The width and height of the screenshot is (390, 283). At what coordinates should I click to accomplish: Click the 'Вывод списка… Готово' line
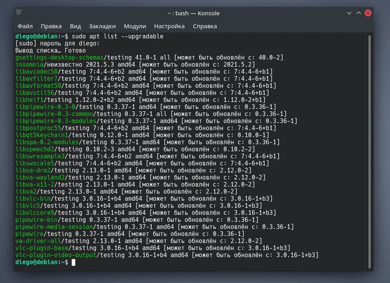pyautogui.click(x=51, y=51)
